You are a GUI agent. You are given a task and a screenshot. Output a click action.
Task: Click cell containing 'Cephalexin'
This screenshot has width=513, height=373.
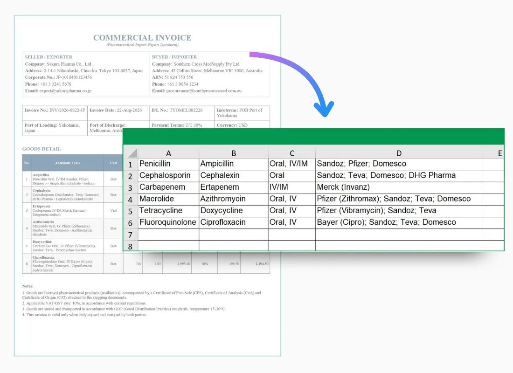pos(234,175)
